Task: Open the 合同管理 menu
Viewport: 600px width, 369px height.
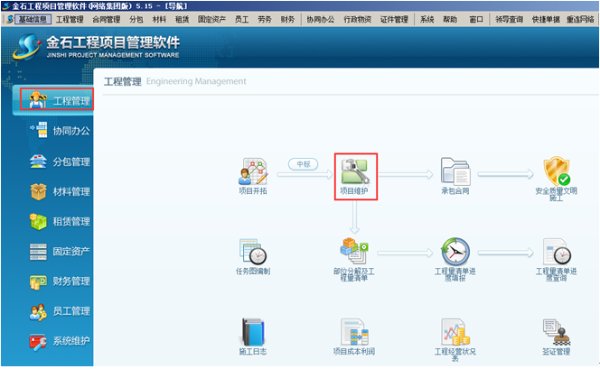Action: click(106, 18)
